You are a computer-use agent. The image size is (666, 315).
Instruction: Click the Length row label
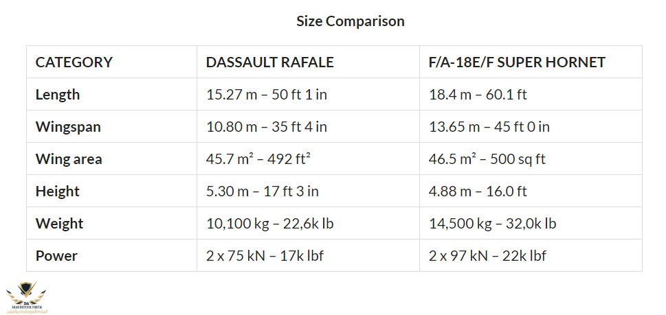pyautogui.click(x=58, y=95)
